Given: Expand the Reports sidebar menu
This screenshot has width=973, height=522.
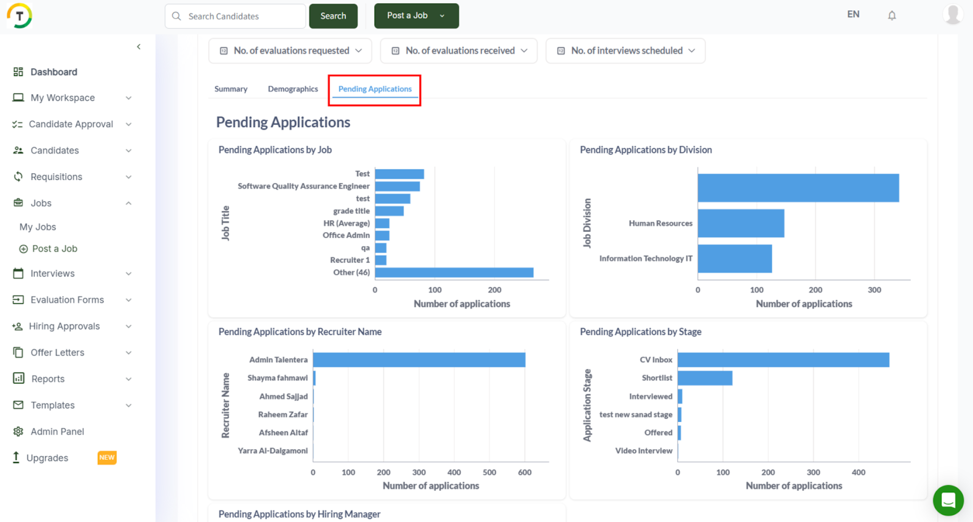Looking at the screenshot, I should pos(128,379).
